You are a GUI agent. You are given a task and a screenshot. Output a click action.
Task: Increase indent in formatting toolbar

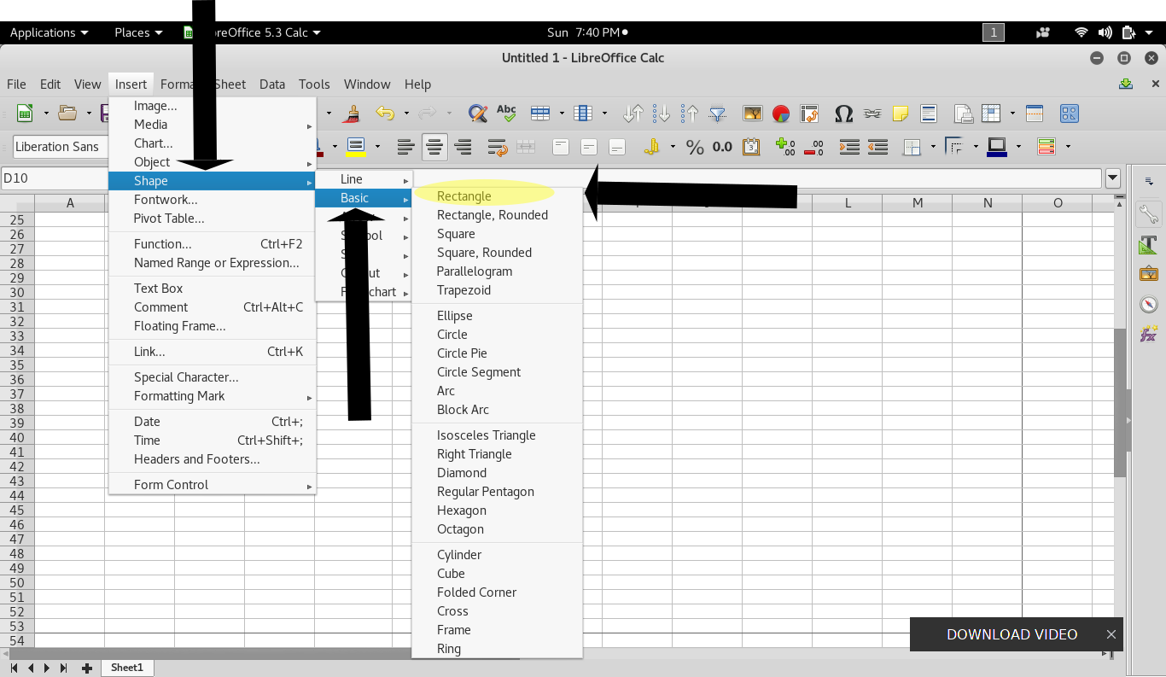848,147
